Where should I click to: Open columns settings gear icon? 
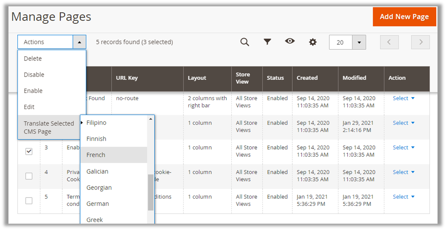[x=313, y=42]
